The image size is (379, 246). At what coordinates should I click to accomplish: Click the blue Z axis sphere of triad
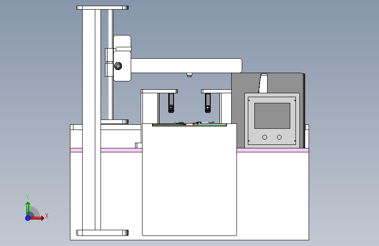[28, 218]
